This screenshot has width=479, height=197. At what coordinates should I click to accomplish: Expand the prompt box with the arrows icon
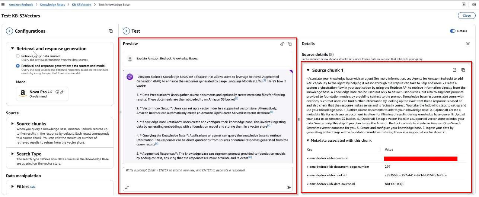127,187
